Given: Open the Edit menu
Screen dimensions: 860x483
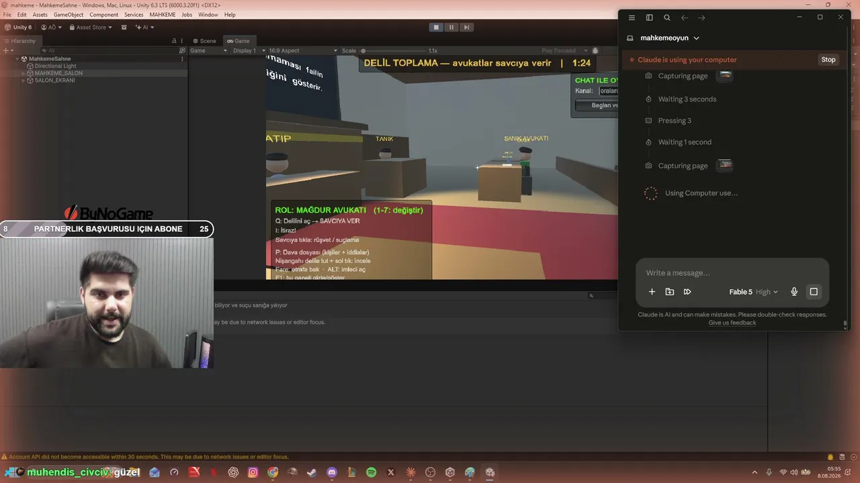Looking at the screenshot, I should pos(22,15).
